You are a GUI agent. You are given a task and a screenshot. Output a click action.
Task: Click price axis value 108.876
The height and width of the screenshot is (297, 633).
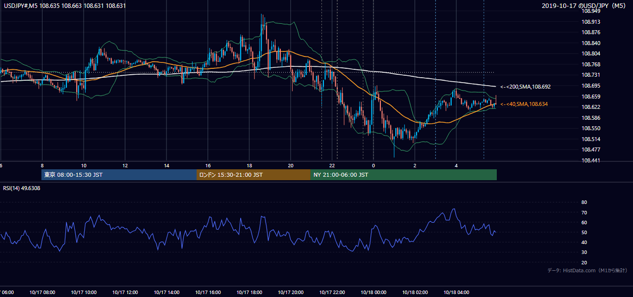coord(590,32)
